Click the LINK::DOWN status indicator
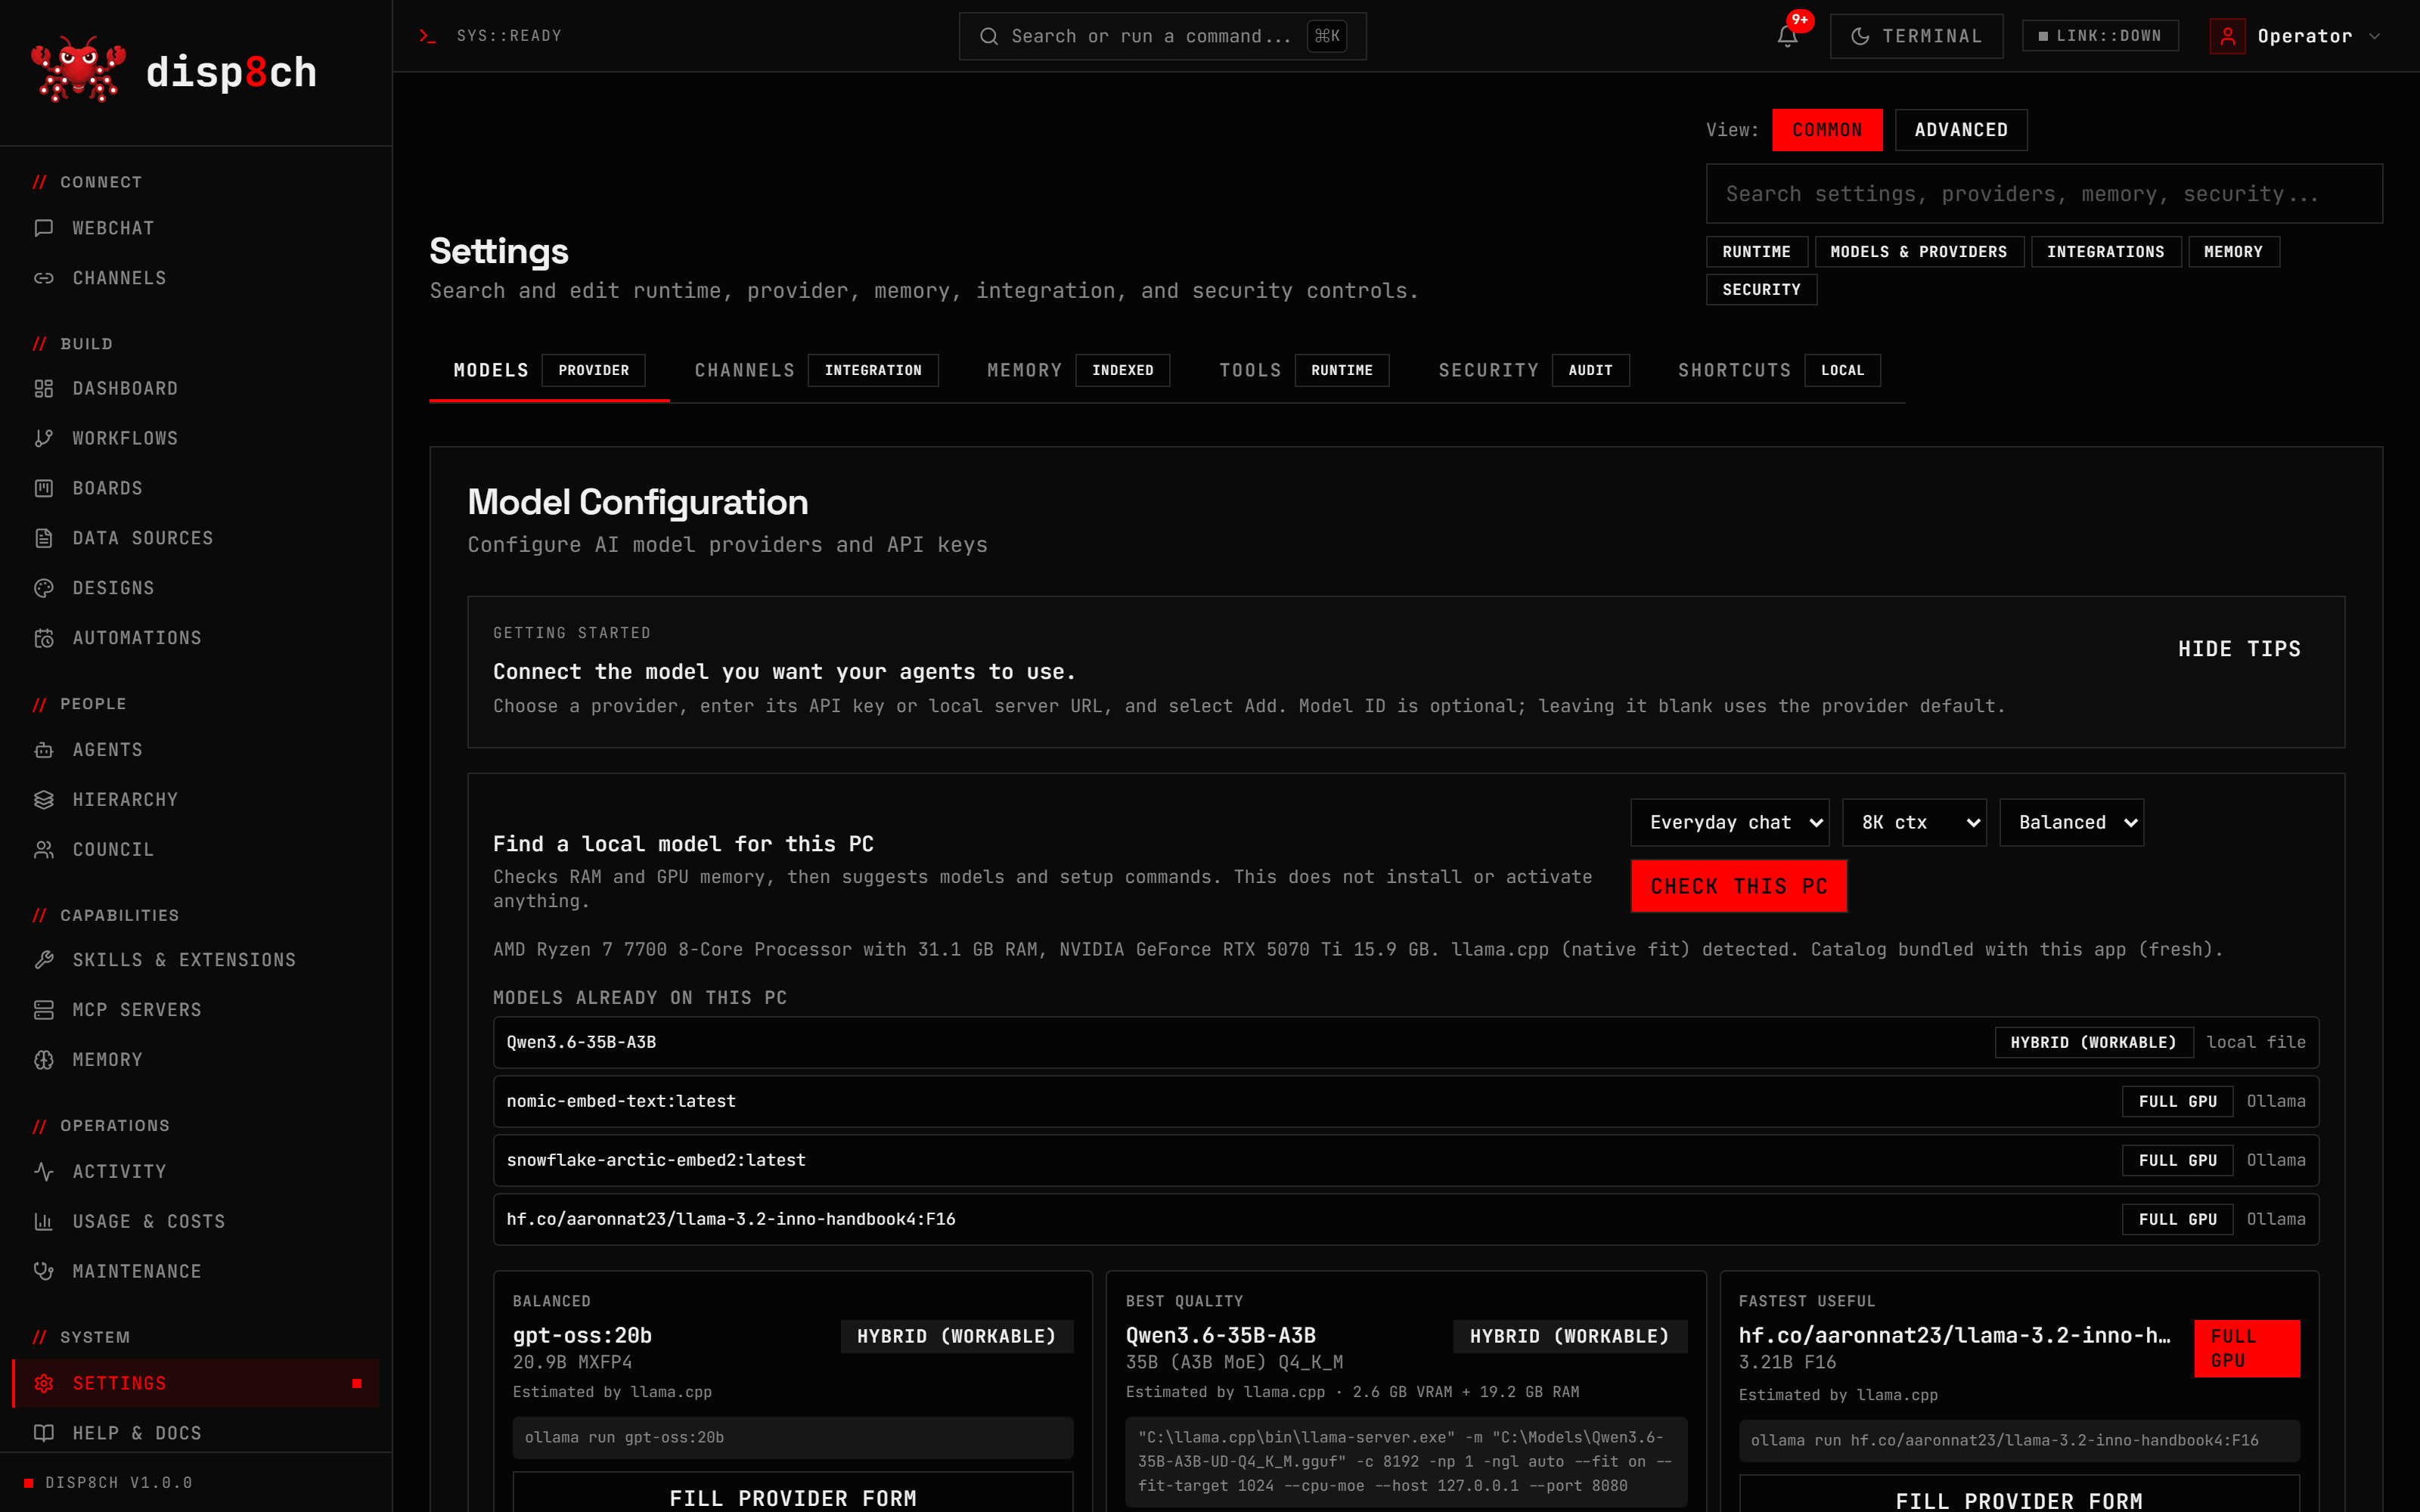This screenshot has width=2420, height=1512. (2100, 36)
